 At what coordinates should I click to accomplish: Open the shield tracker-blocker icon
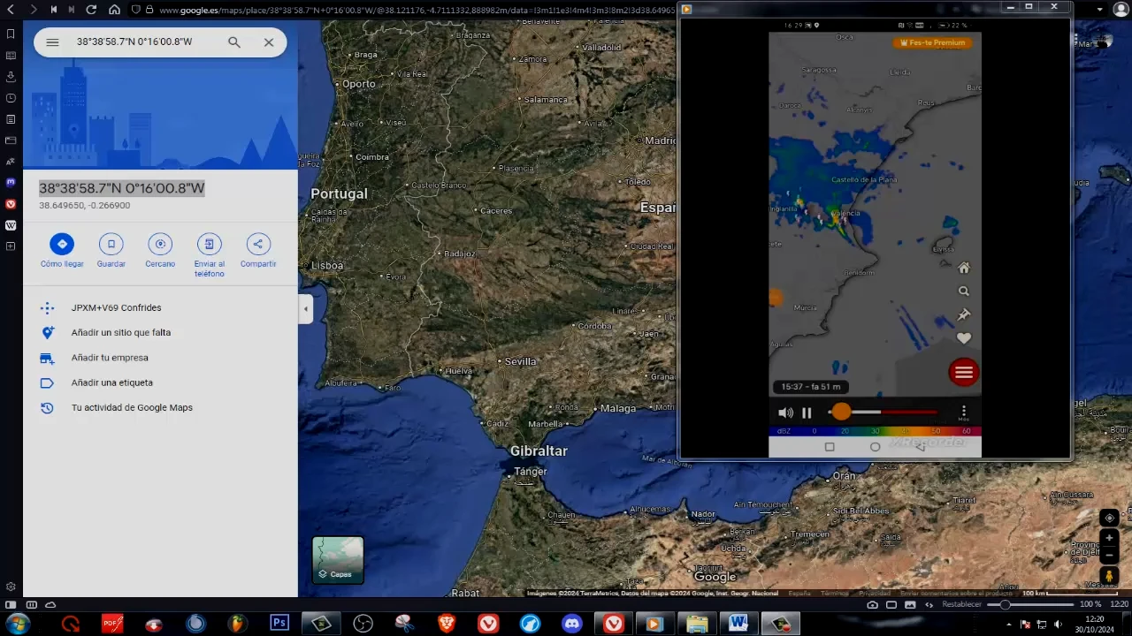(x=135, y=10)
